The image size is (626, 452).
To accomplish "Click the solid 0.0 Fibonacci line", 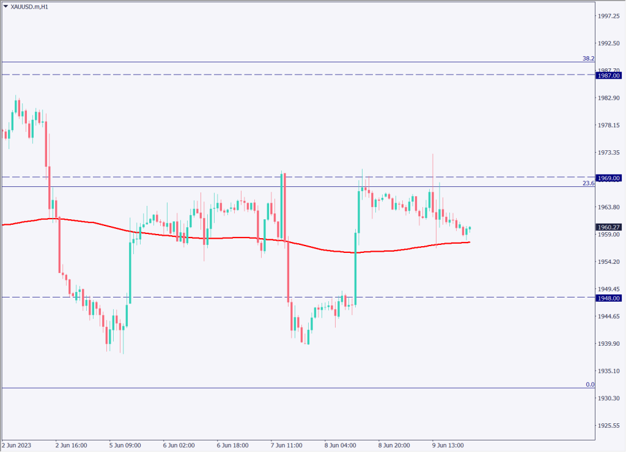I will pyautogui.click(x=306, y=388).
